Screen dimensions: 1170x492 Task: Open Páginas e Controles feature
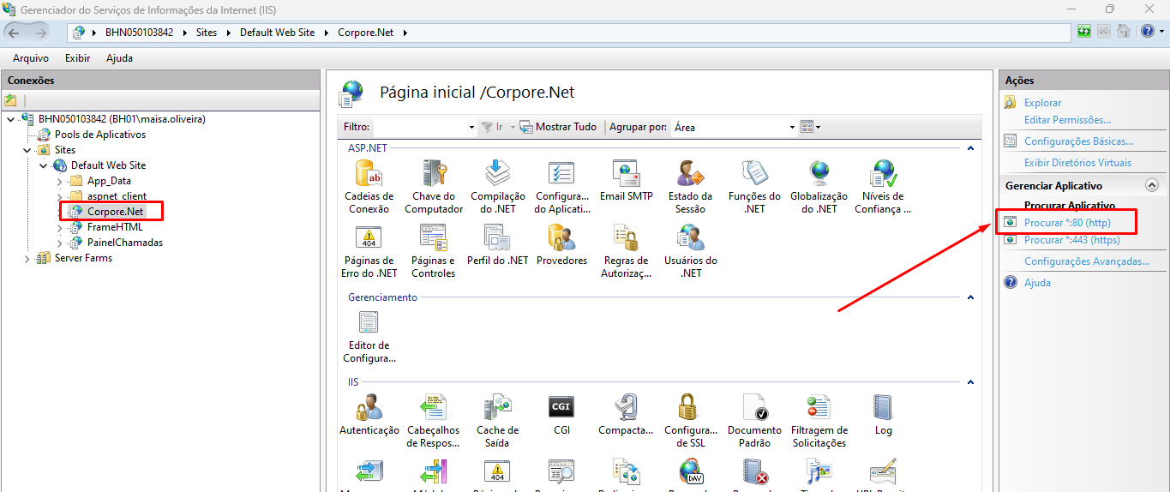click(434, 251)
